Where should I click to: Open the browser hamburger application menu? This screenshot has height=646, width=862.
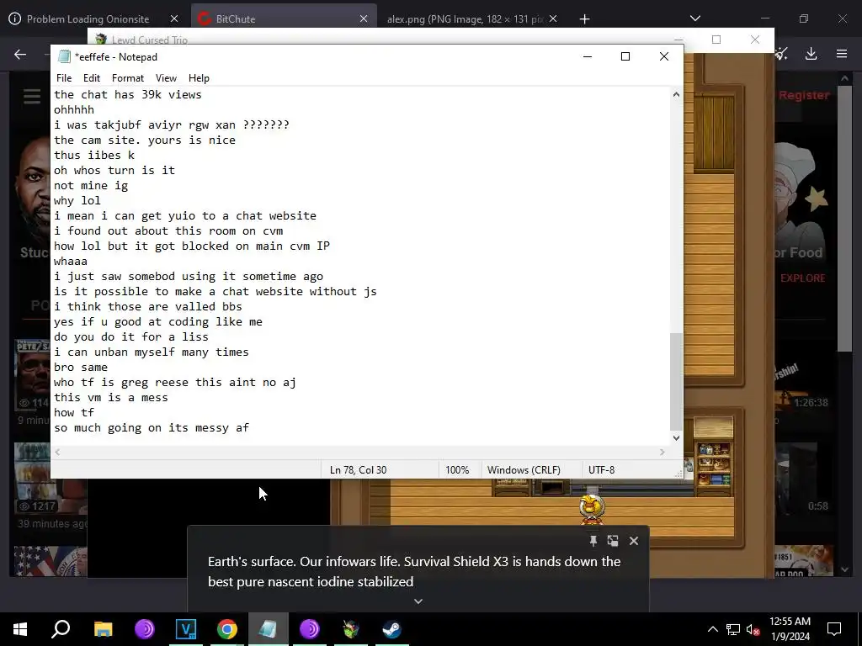[x=842, y=54]
